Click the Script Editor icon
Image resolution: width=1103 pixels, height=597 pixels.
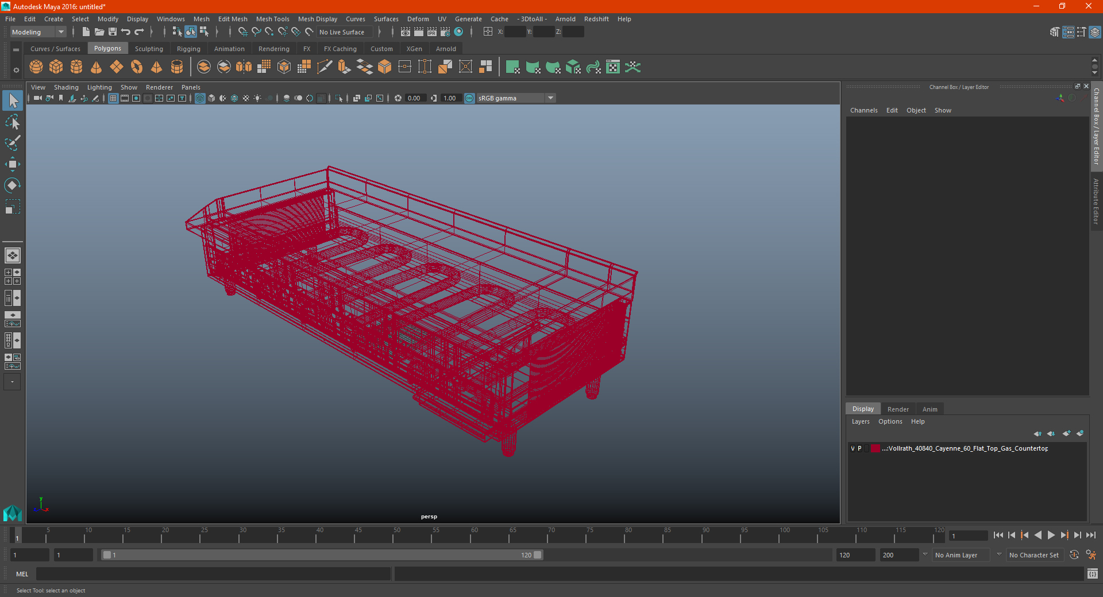pyautogui.click(x=1093, y=573)
